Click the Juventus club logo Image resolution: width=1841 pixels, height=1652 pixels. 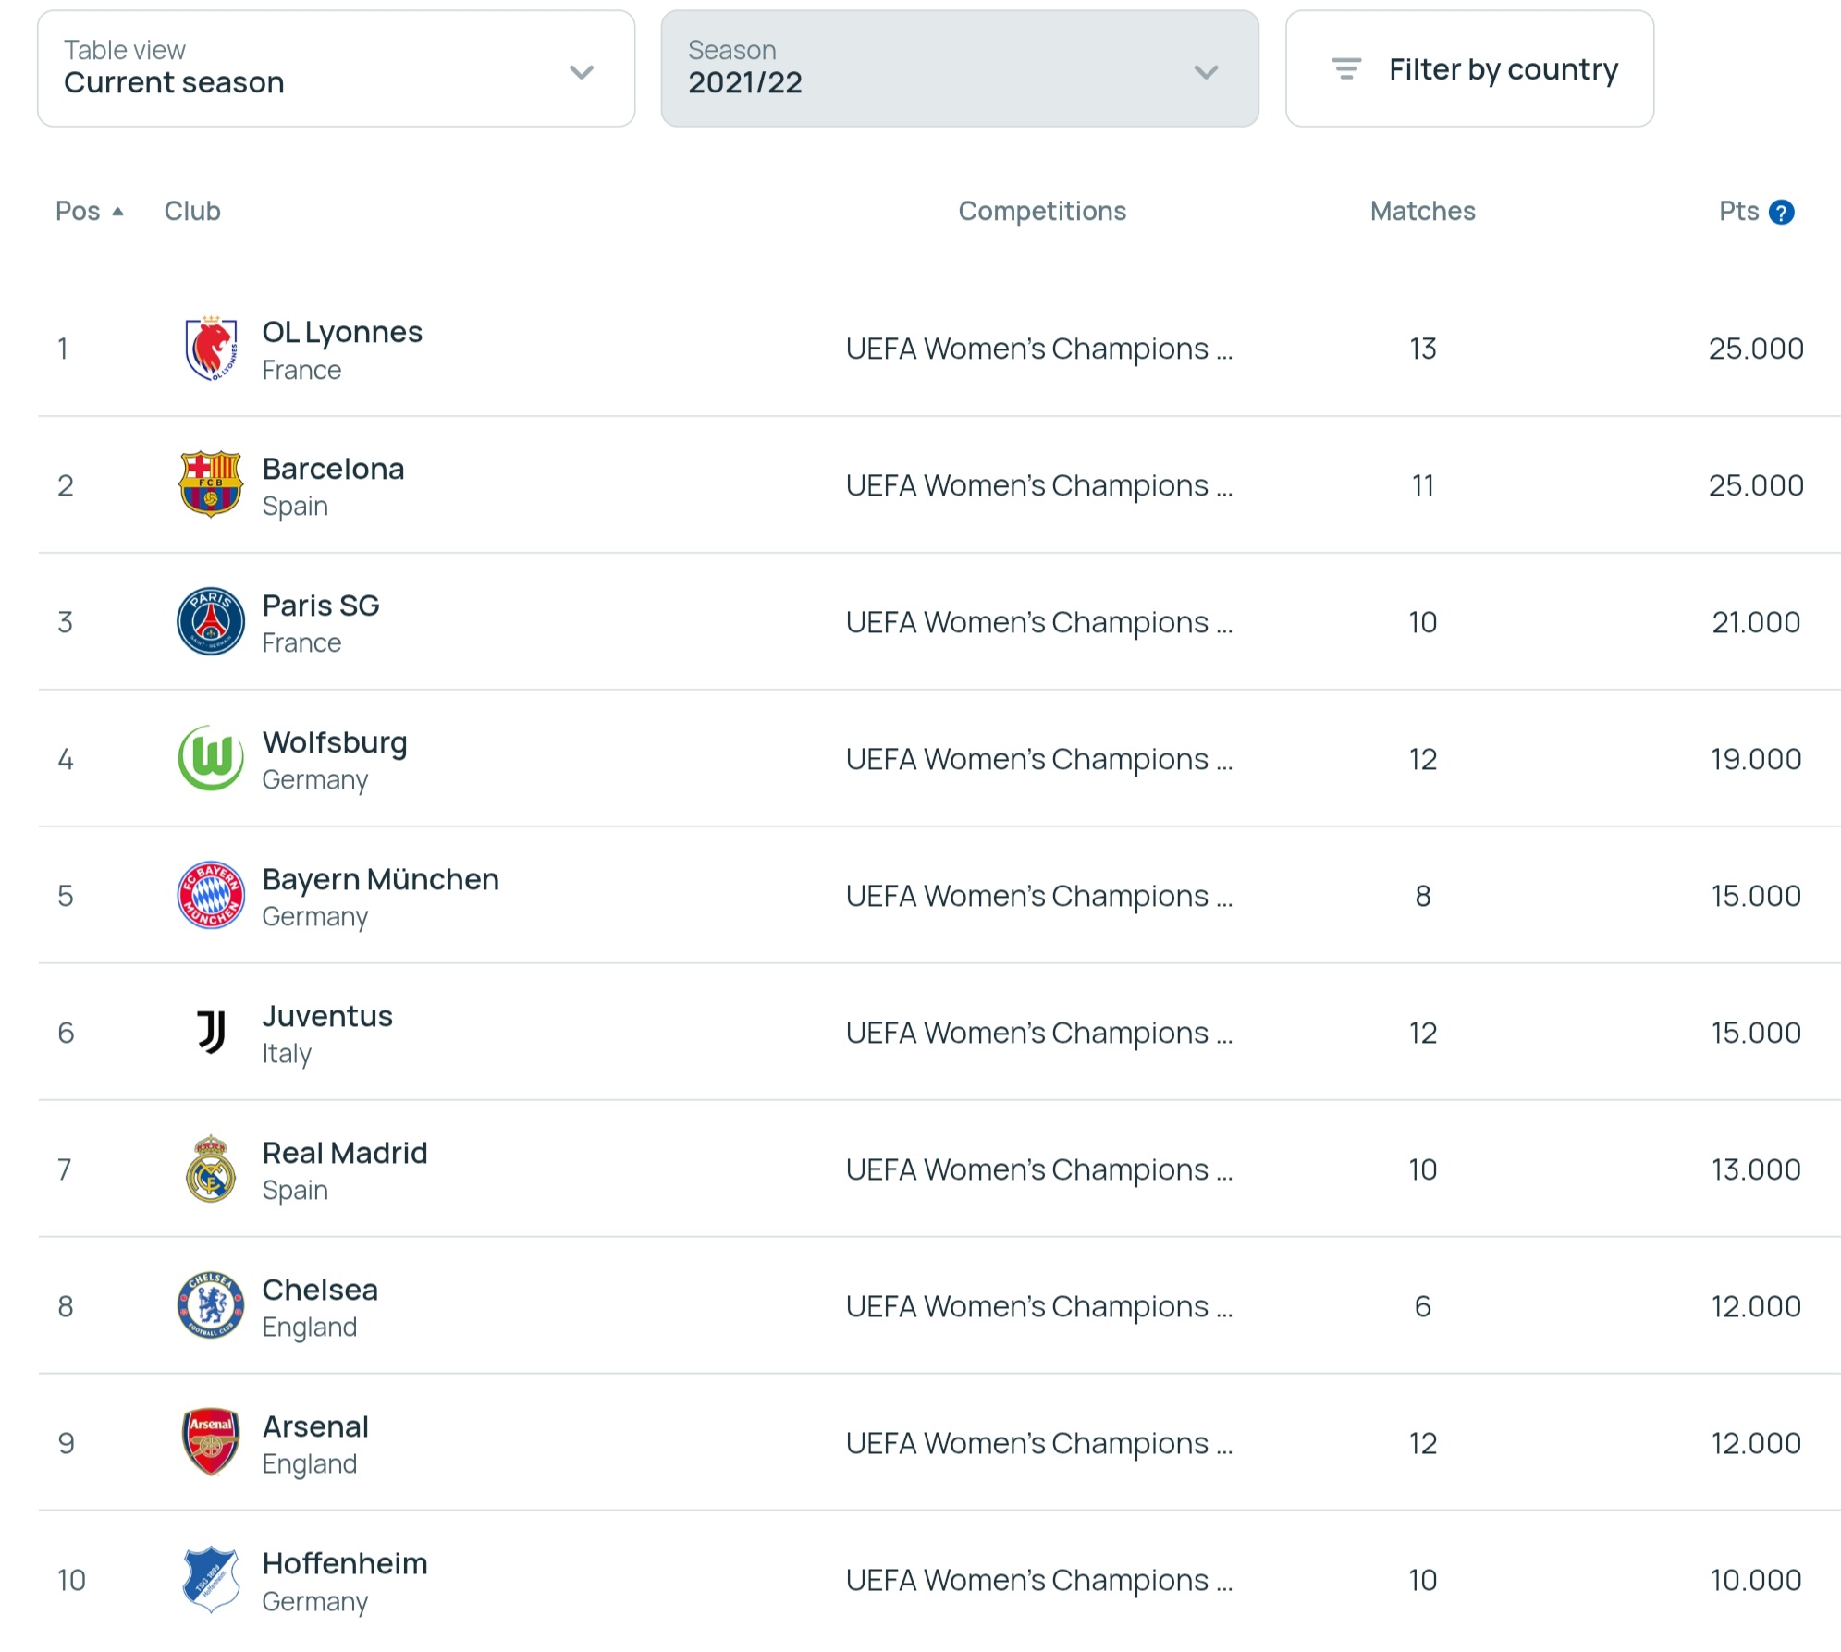tap(211, 1032)
